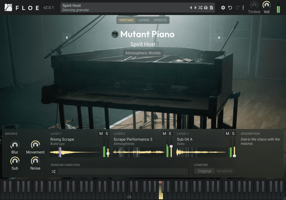The image size is (286, 200).
Task: Open the Scrape Performance 3 sample selector
Action: click(133, 139)
